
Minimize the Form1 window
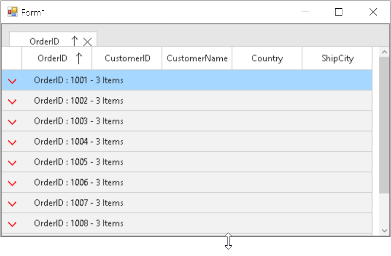coord(305,12)
